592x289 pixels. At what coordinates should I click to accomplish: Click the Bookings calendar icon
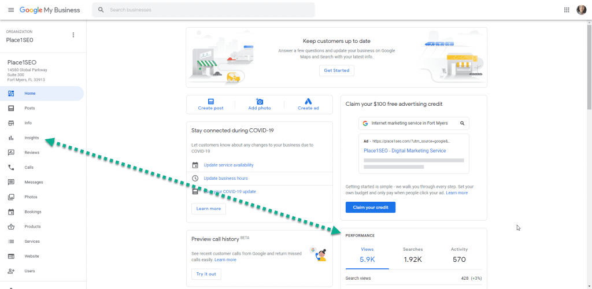click(x=11, y=212)
